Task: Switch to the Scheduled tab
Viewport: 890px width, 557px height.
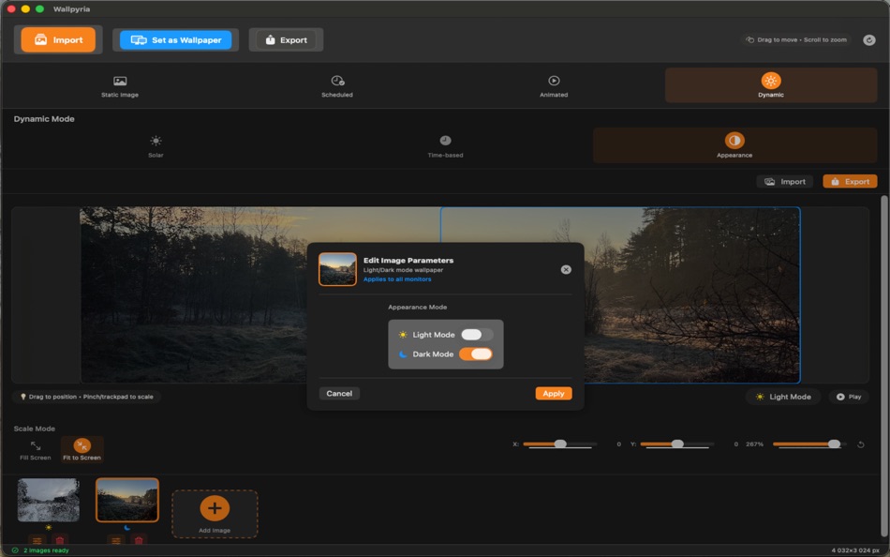Action: pyautogui.click(x=337, y=86)
